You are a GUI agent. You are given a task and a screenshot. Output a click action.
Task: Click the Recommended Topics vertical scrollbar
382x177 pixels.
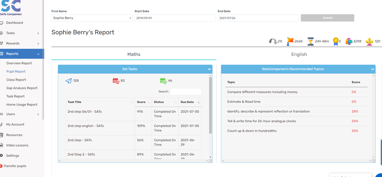[374, 117]
